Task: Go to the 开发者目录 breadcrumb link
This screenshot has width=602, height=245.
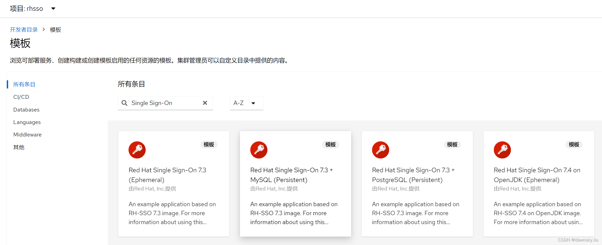Action: pyautogui.click(x=24, y=30)
